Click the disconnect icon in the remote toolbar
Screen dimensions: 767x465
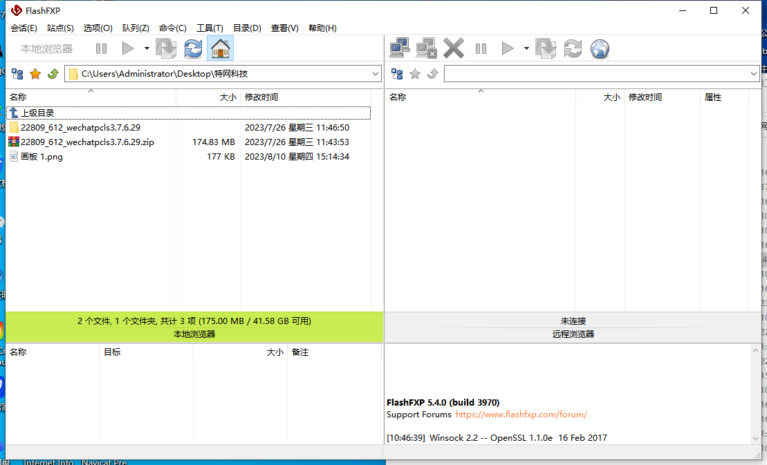point(426,48)
